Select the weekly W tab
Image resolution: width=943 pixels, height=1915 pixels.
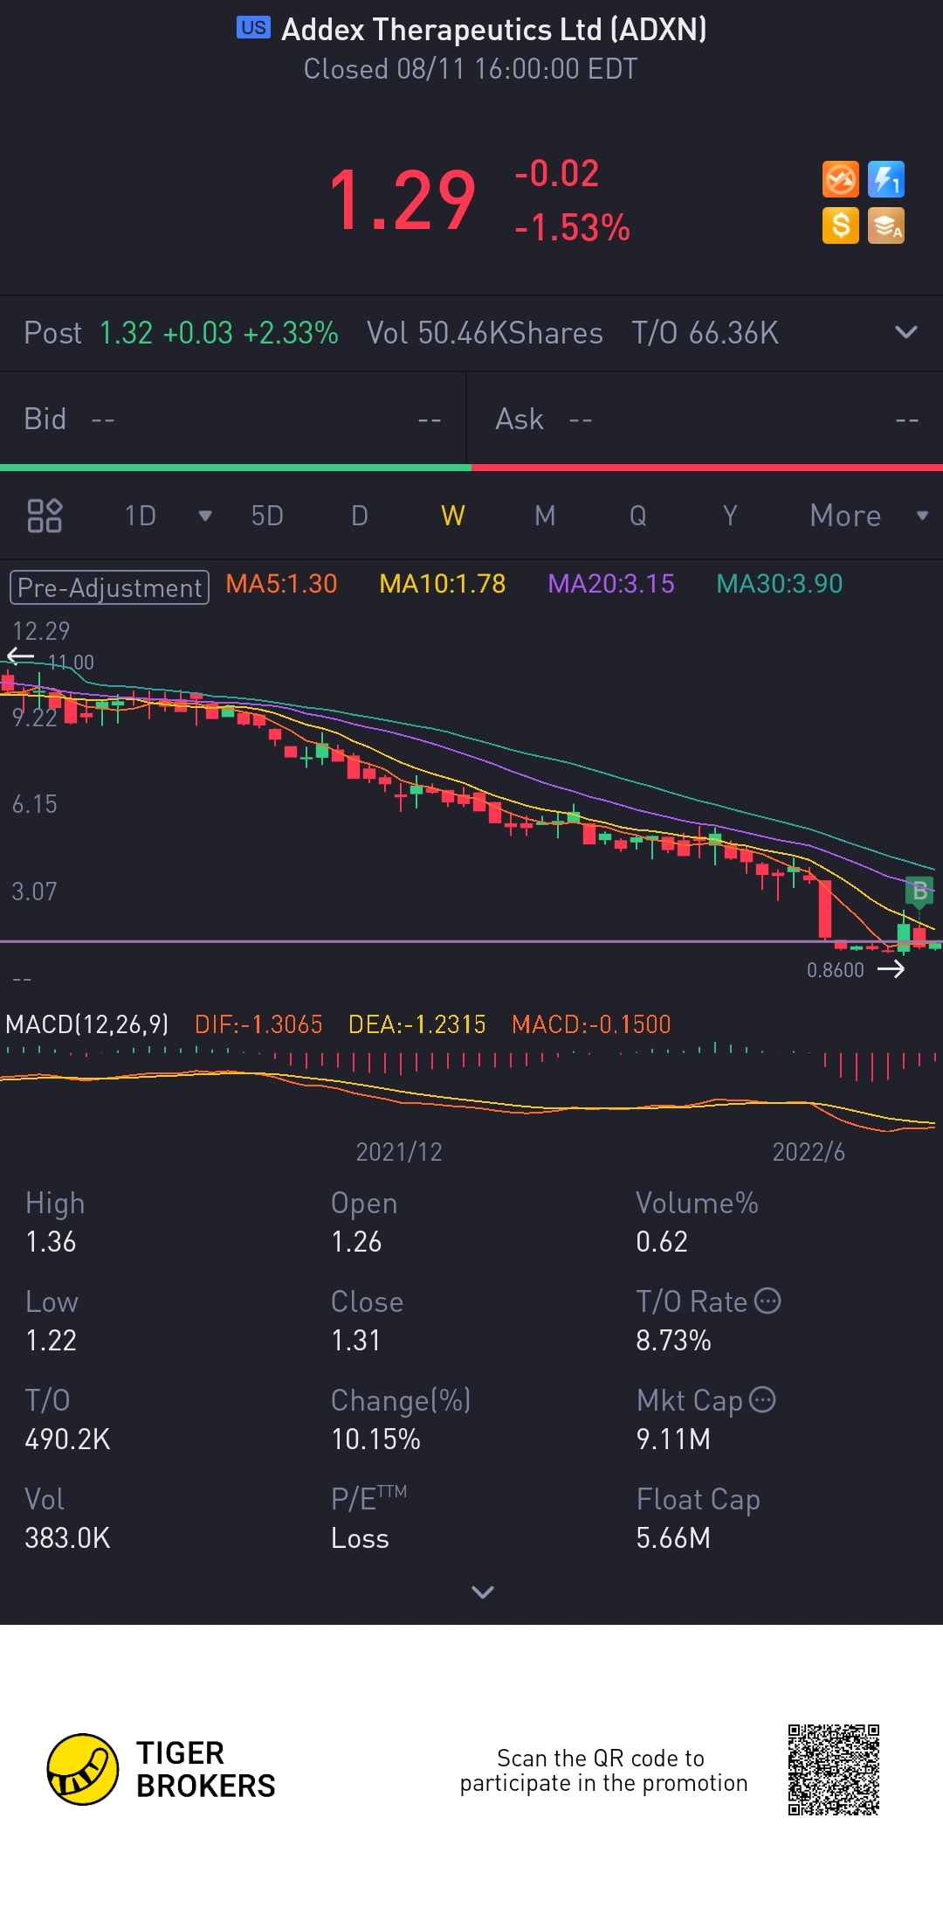(453, 516)
